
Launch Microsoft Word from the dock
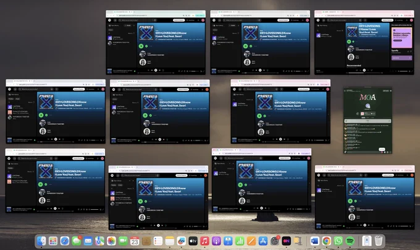coord(315,241)
